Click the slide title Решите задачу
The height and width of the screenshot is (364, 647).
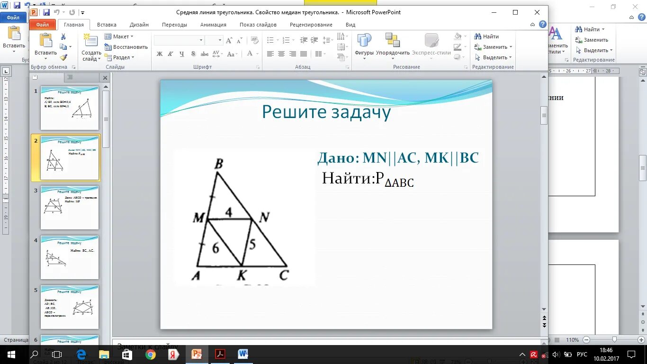(x=326, y=112)
